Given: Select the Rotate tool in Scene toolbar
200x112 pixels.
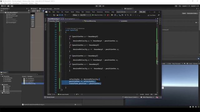Looking at the screenshot, I should click(x=33, y=20).
